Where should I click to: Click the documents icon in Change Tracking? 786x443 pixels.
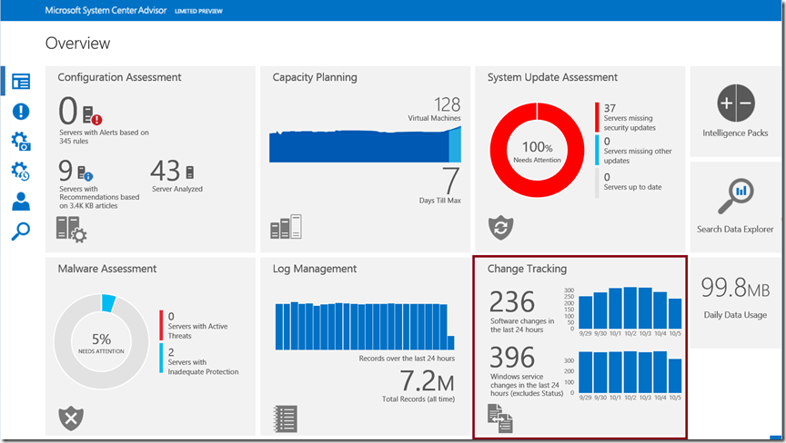coord(500,418)
